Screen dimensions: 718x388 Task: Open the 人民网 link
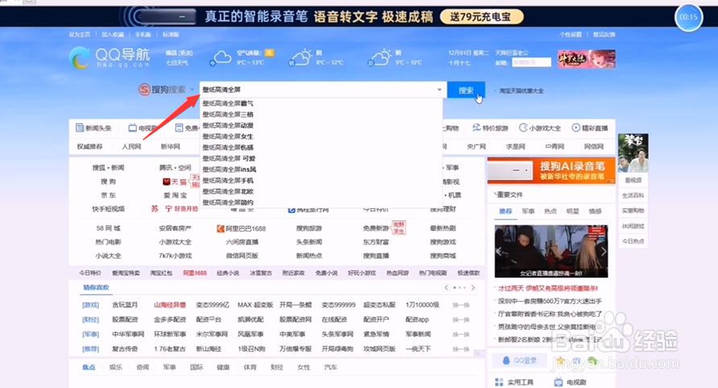tap(131, 147)
